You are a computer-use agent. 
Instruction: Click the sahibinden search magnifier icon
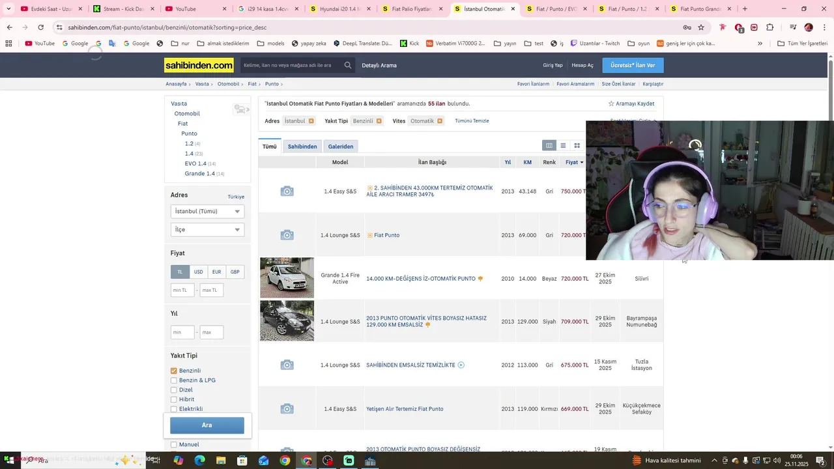348,65
